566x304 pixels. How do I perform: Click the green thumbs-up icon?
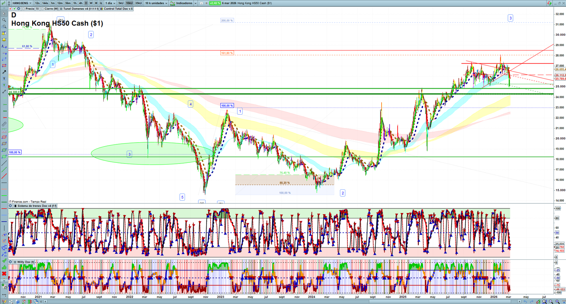click(x=4, y=267)
